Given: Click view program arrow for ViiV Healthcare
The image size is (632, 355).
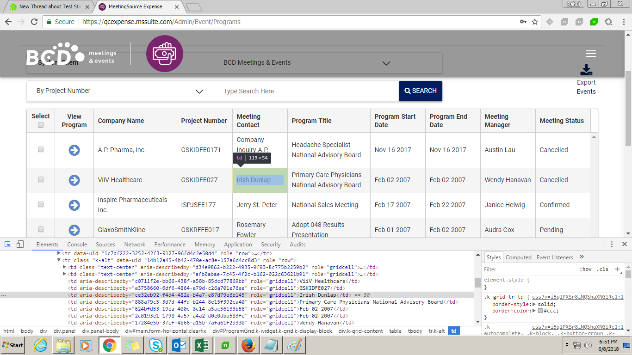Looking at the screenshot, I should tap(74, 180).
